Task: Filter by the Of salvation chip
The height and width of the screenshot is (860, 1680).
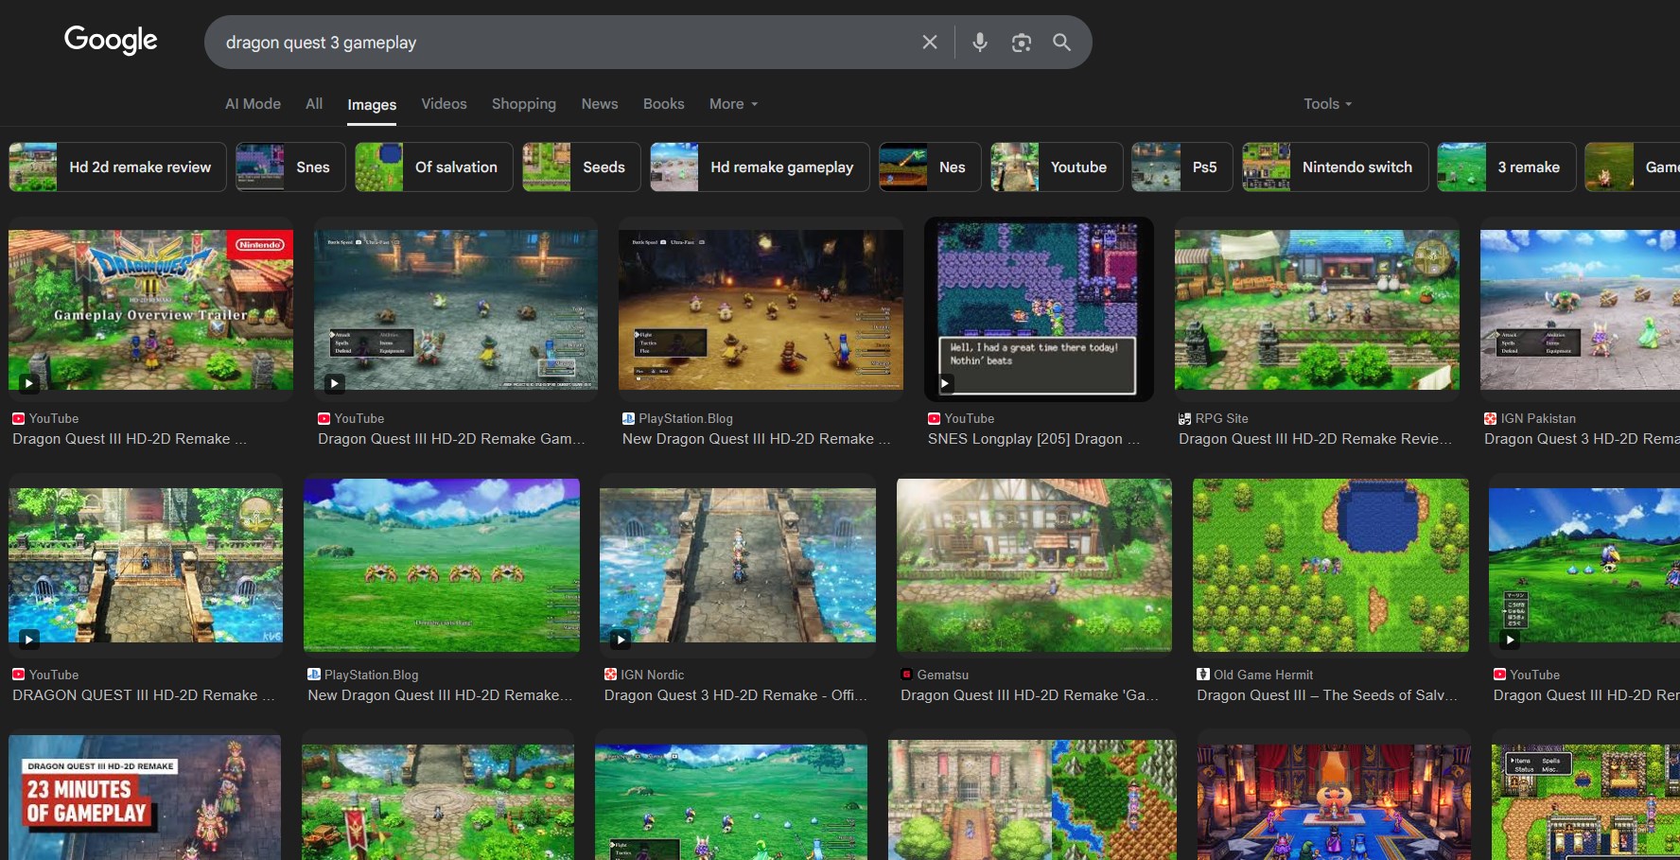Action: point(433,167)
